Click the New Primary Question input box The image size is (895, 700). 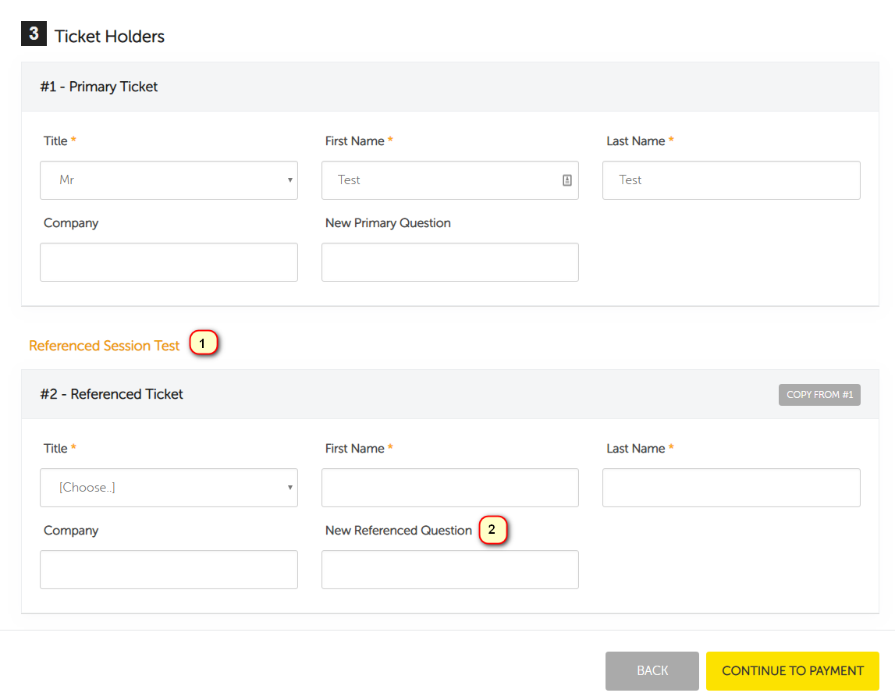(450, 262)
